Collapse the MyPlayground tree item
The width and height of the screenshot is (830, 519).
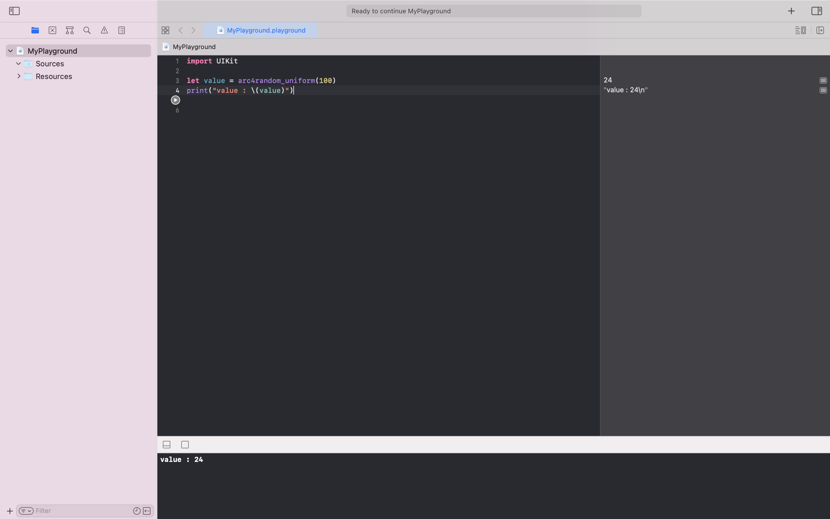(10, 51)
